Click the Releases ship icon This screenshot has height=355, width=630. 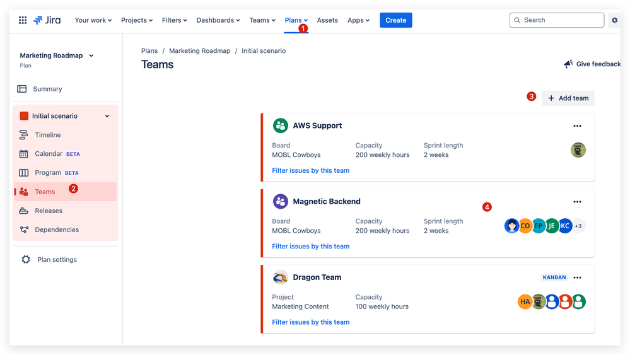click(x=24, y=211)
